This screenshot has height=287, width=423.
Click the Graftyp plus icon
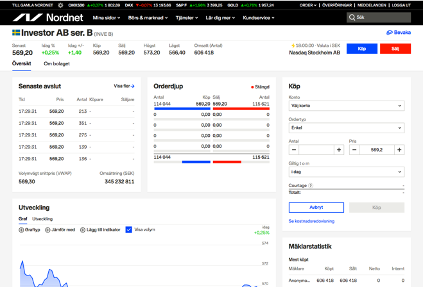[21, 230]
